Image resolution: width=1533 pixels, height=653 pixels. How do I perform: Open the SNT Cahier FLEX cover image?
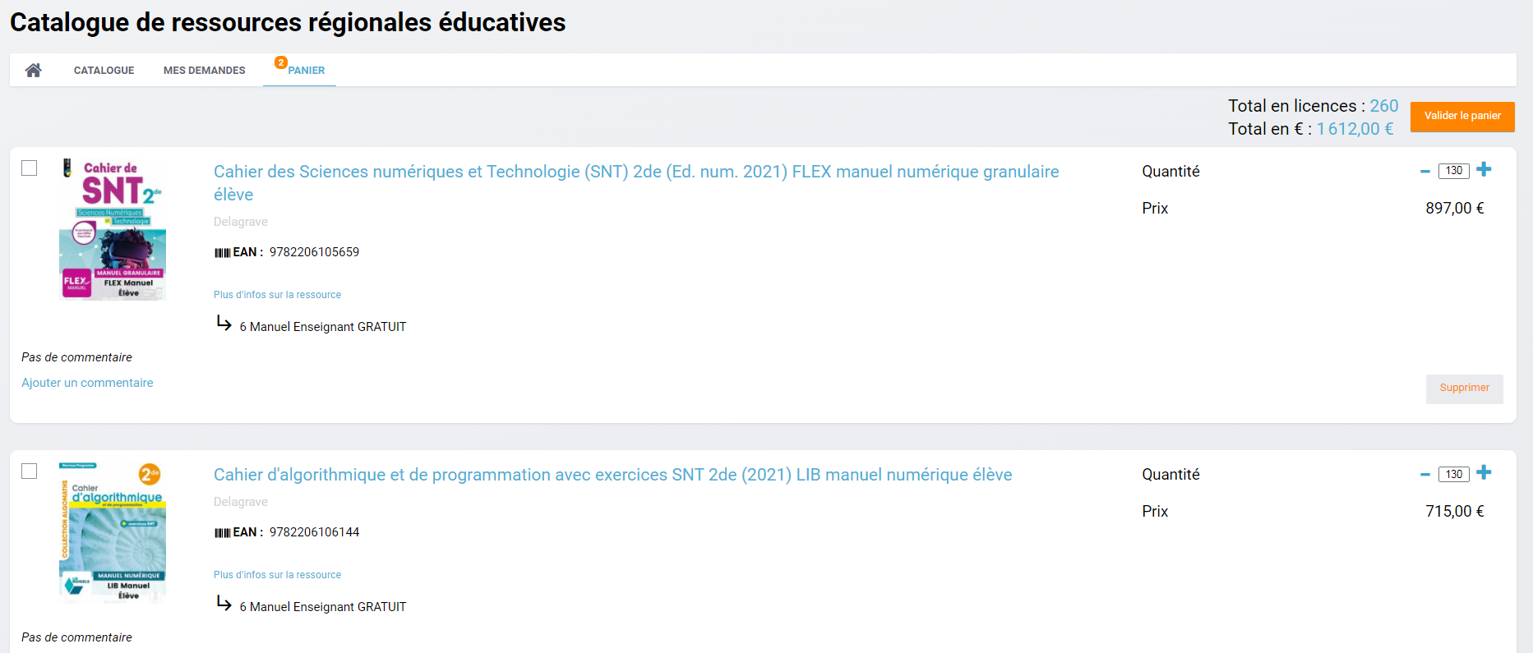click(113, 229)
